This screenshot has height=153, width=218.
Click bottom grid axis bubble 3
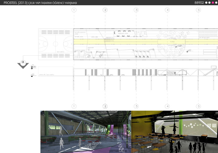click(x=136, y=106)
